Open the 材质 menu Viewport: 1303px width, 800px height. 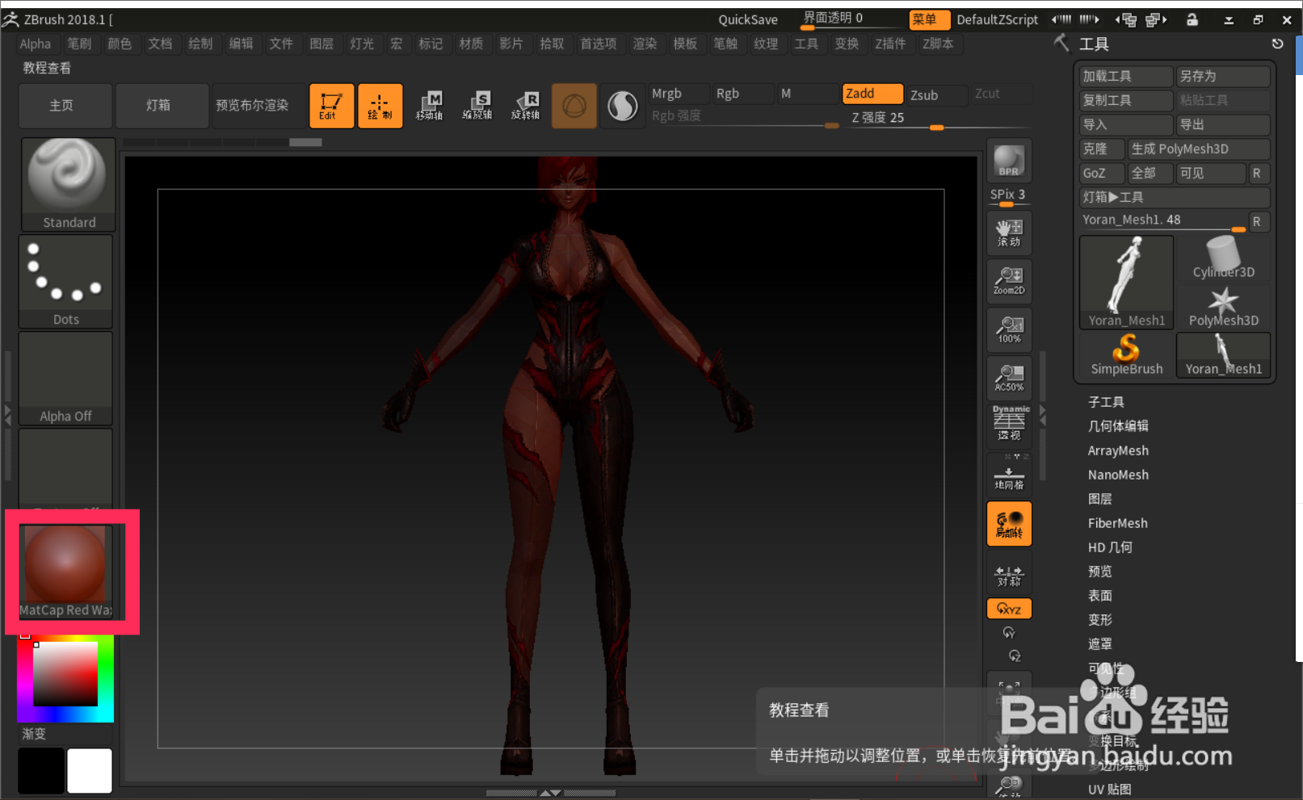click(x=471, y=44)
